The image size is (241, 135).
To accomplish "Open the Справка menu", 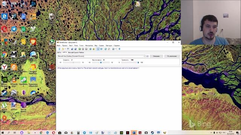I will [x=117, y=46].
